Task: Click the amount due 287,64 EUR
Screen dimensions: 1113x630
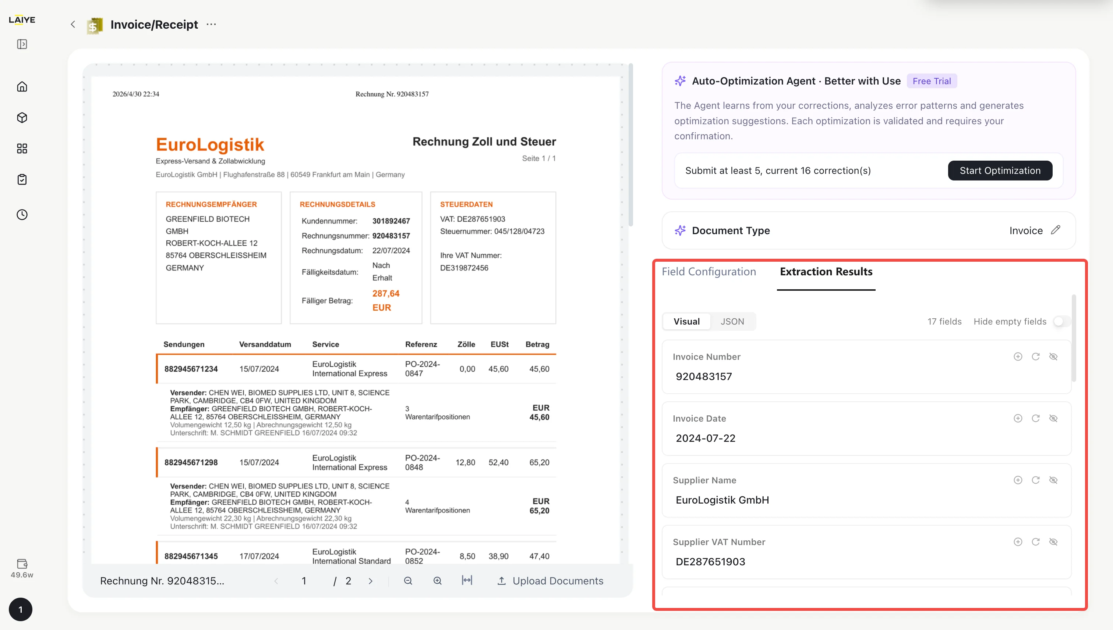Action: coord(386,300)
